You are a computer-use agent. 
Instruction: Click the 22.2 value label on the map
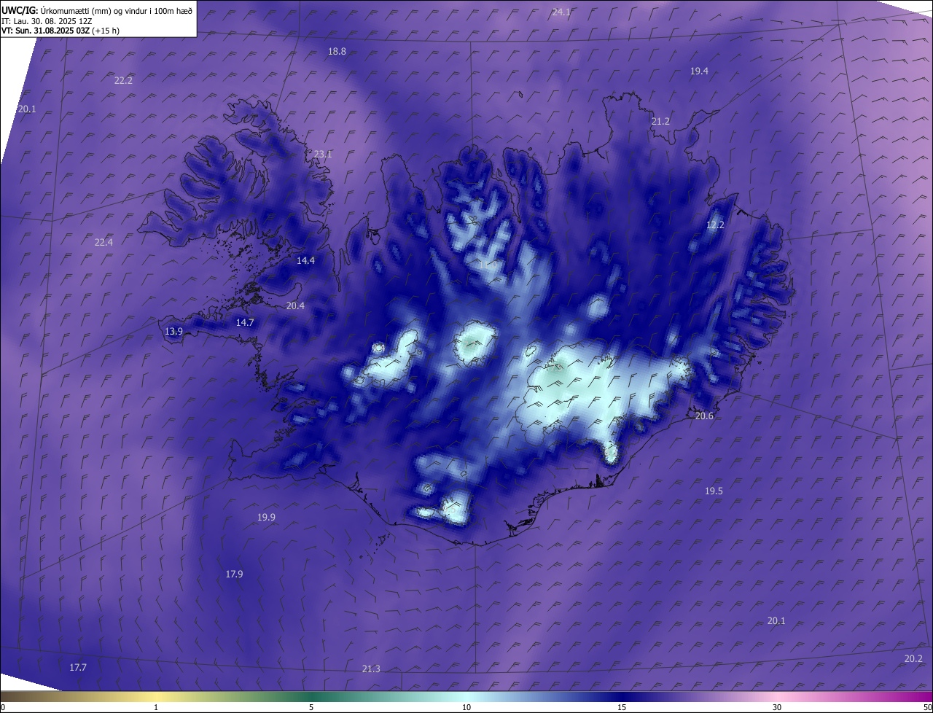coord(123,81)
